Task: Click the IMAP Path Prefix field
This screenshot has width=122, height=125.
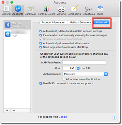Action: (84, 62)
